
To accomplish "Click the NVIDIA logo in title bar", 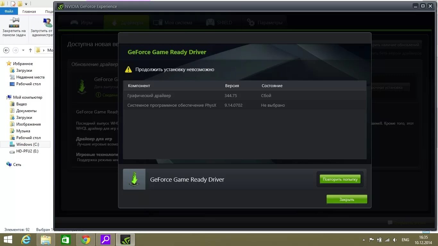I will pyautogui.click(x=60, y=6).
